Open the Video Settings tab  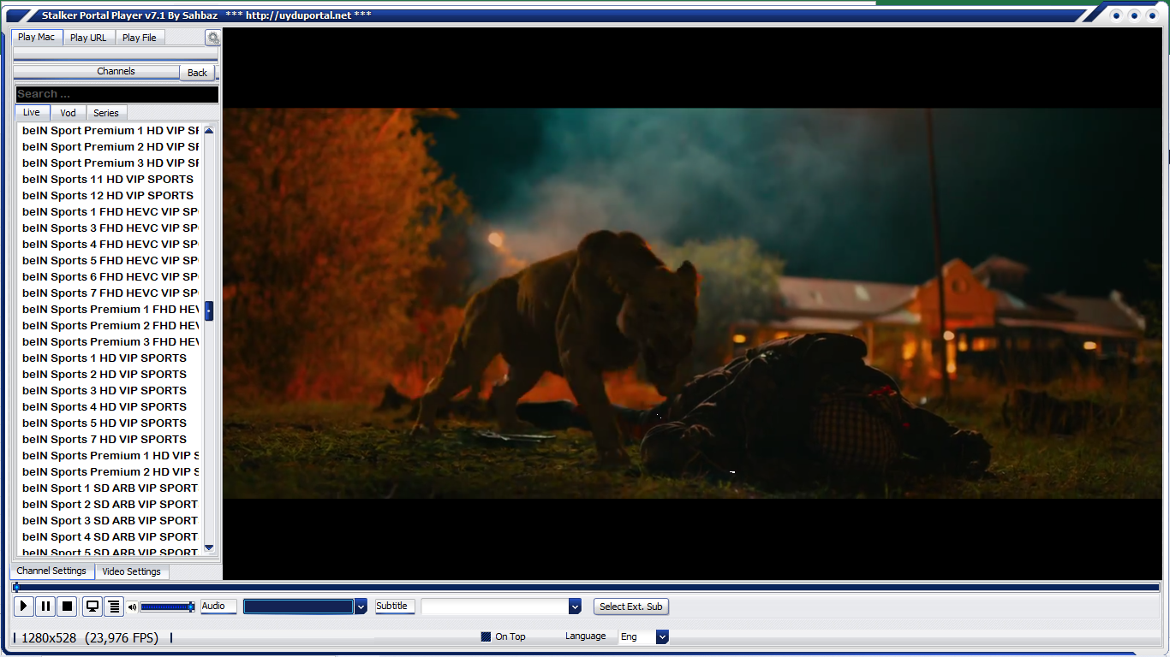point(132,571)
